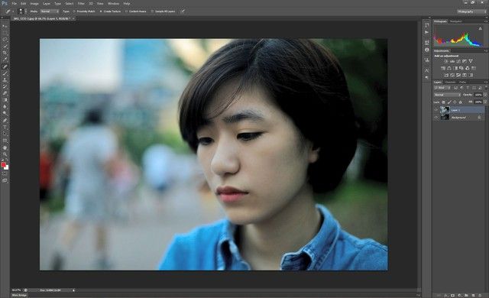The image size is (489, 298).
Task: Select the Blur tool
Action: (x=5, y=107)
